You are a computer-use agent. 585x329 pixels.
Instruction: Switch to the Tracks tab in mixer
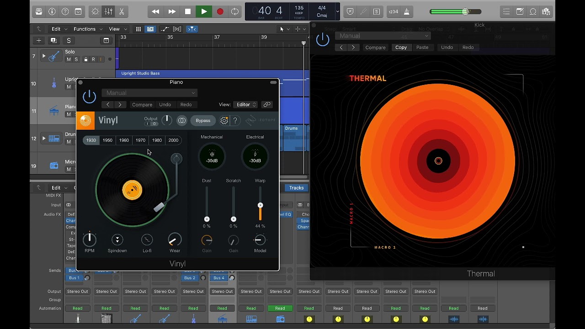click(296, 188)
